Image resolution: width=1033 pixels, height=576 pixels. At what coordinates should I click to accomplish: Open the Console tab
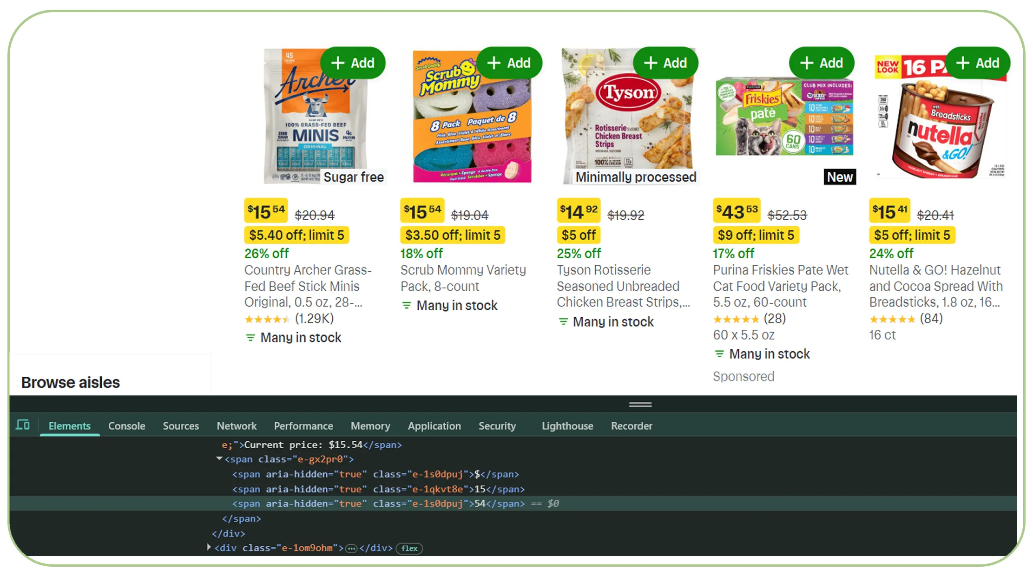coord(127,426)
